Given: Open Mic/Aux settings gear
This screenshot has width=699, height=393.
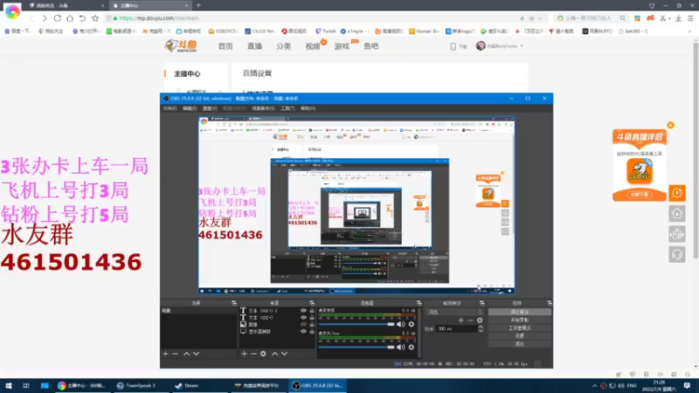Looking at the screenshot, I should tap(412, 347).
